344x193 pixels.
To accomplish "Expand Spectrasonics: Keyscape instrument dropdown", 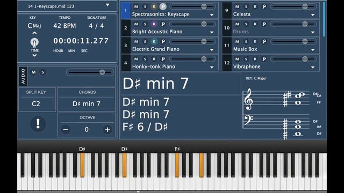I will click(212, 15).
